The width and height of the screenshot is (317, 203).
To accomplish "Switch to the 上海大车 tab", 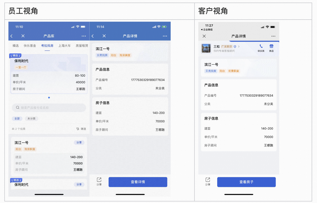I will [65, 46].
